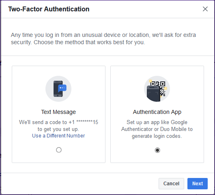Click the extra security intro paragraph
The width and height of the screenshot is (215, 195).
(103, 39)
